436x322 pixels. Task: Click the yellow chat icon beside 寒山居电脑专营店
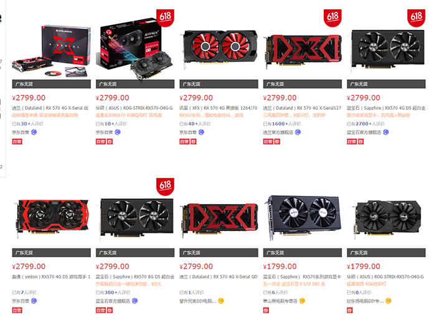click(302, 301)
